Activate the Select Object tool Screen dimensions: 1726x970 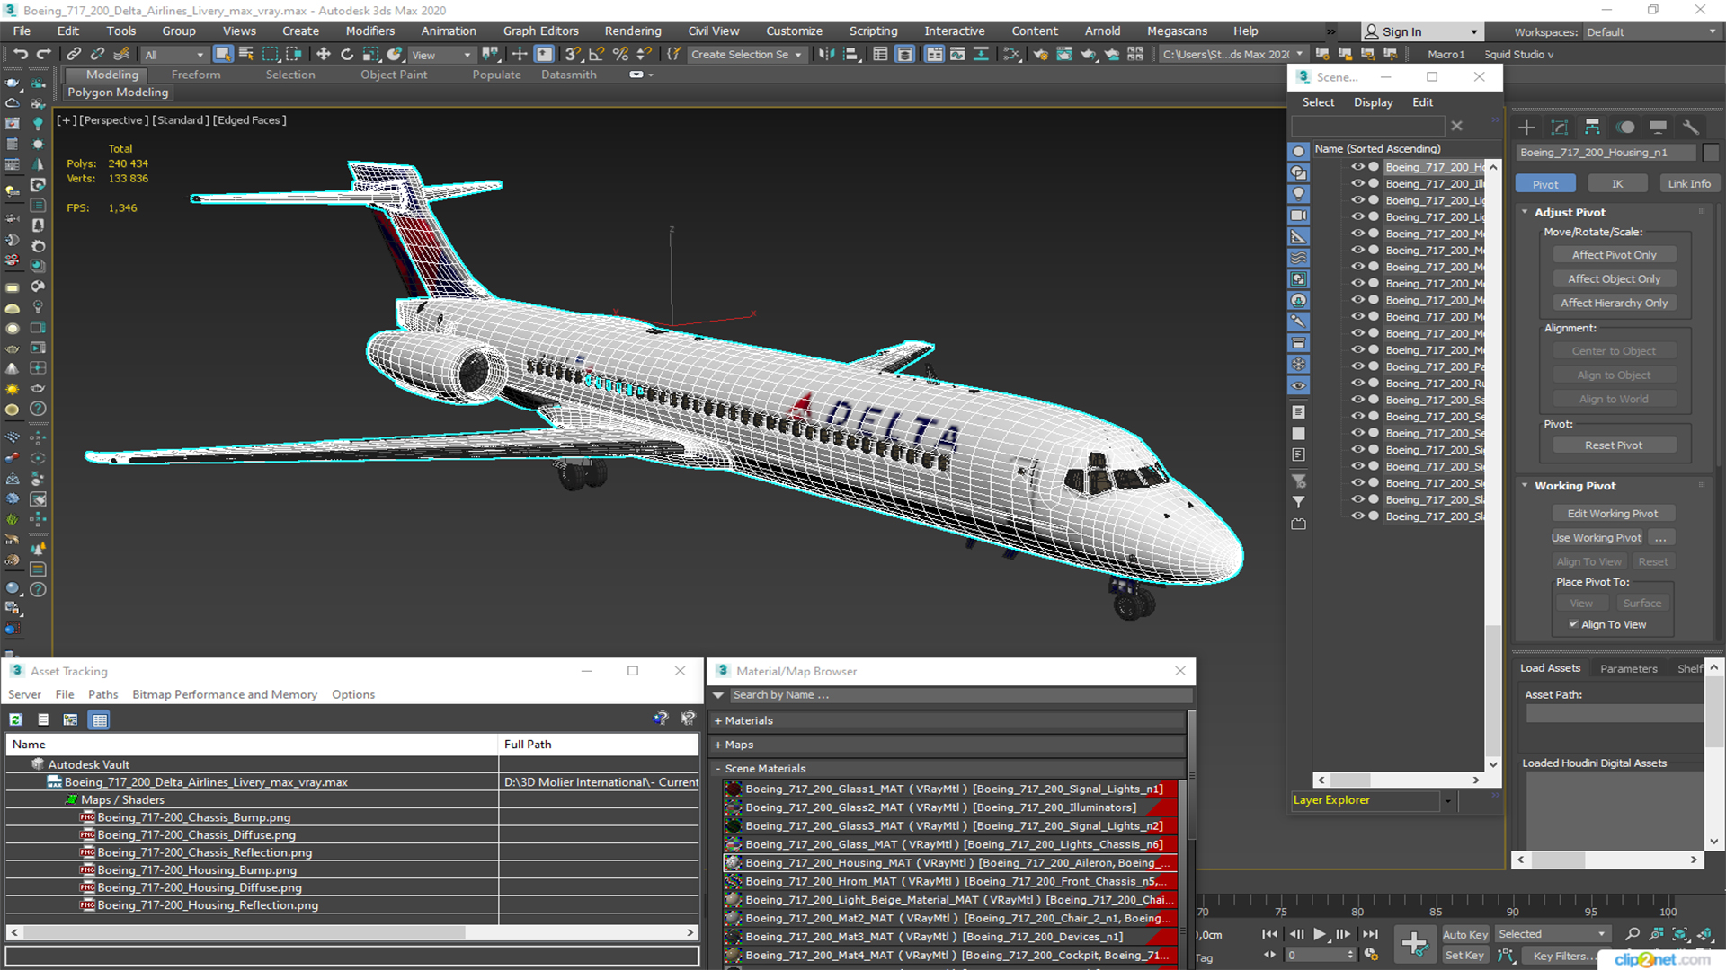223,54
